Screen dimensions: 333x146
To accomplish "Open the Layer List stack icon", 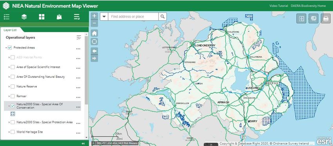I will (x=24, y=17).
